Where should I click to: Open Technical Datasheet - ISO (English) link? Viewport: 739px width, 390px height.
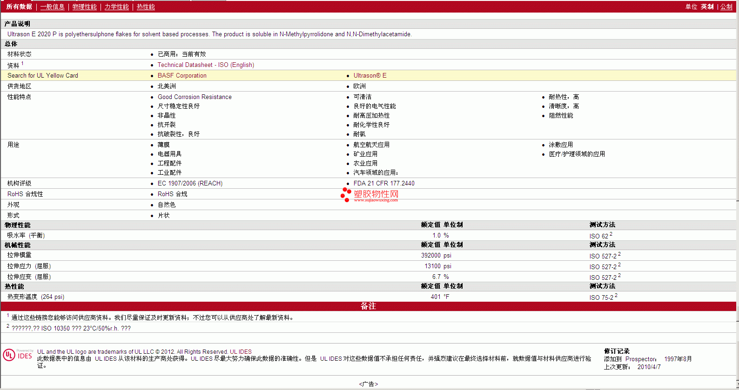[206, 65]
